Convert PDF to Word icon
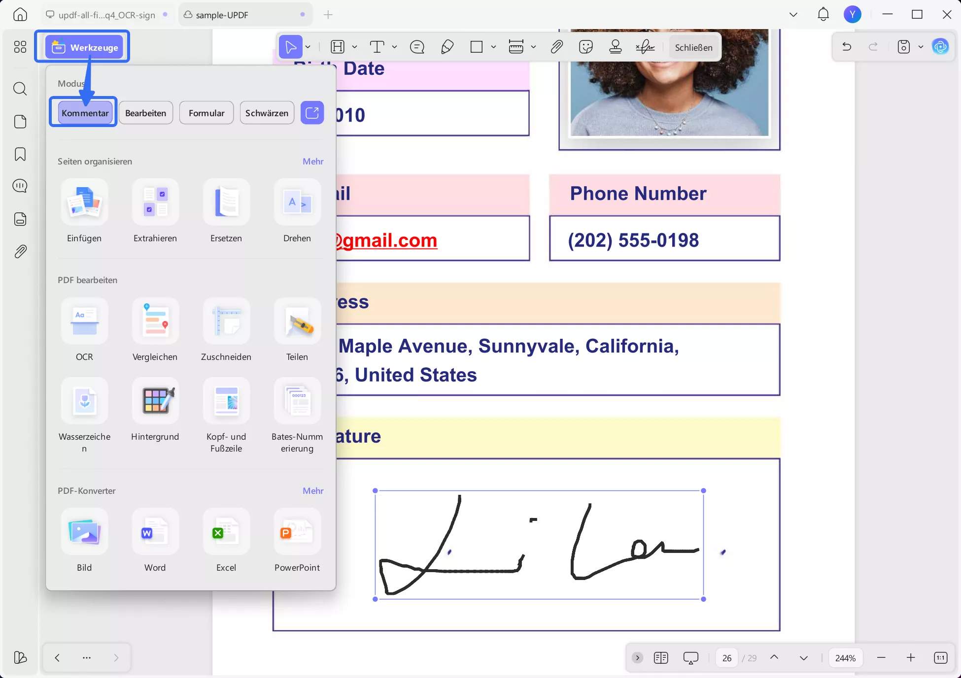The height and width of the screenshot is (678, 961). [x=155, y=532]
